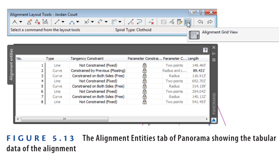Click the Alignment Grid View tooltip icon

pos(194,35)
